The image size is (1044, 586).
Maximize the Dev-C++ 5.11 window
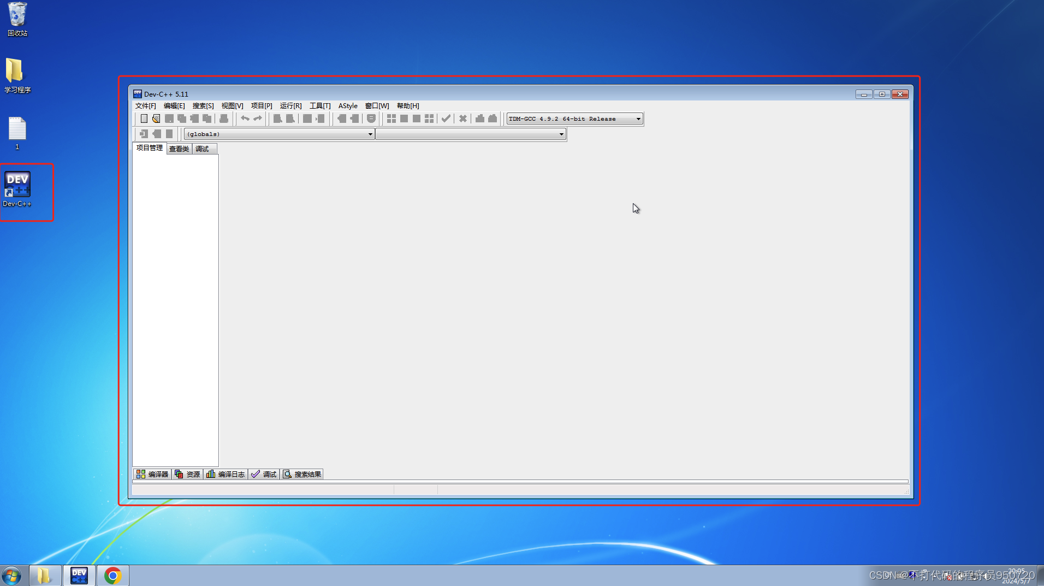(882, 94)
